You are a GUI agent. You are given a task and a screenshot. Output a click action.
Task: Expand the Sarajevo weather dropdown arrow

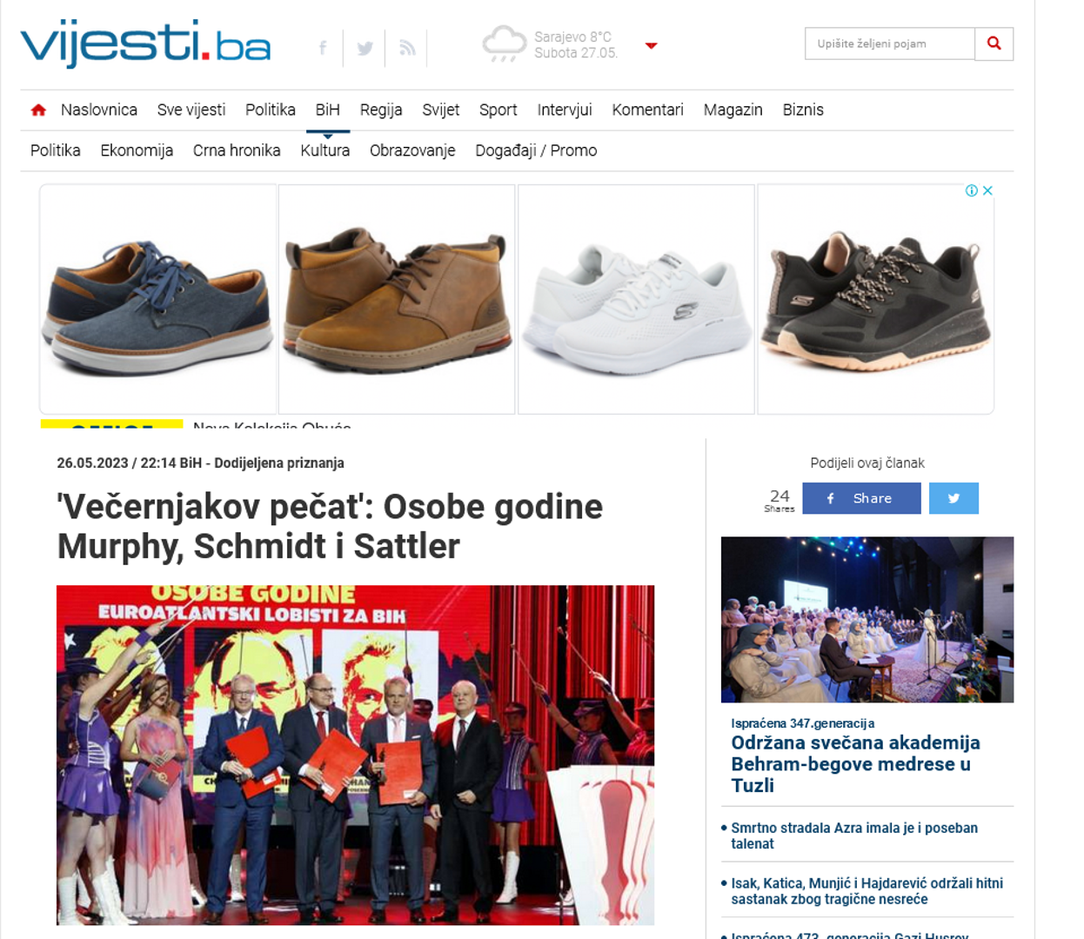point(651,45)
